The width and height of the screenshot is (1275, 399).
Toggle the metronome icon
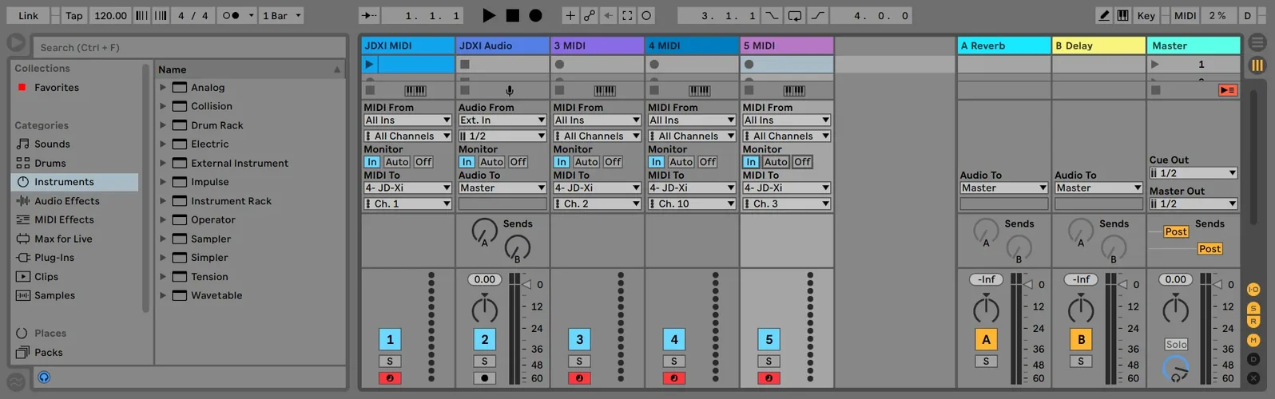click(231, 15)
